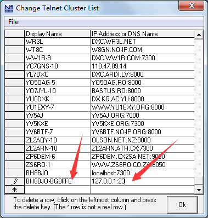Click the W8GN.NO-IP.COM address cell
This screenshot has height=218, width=208.
(142, 50)
